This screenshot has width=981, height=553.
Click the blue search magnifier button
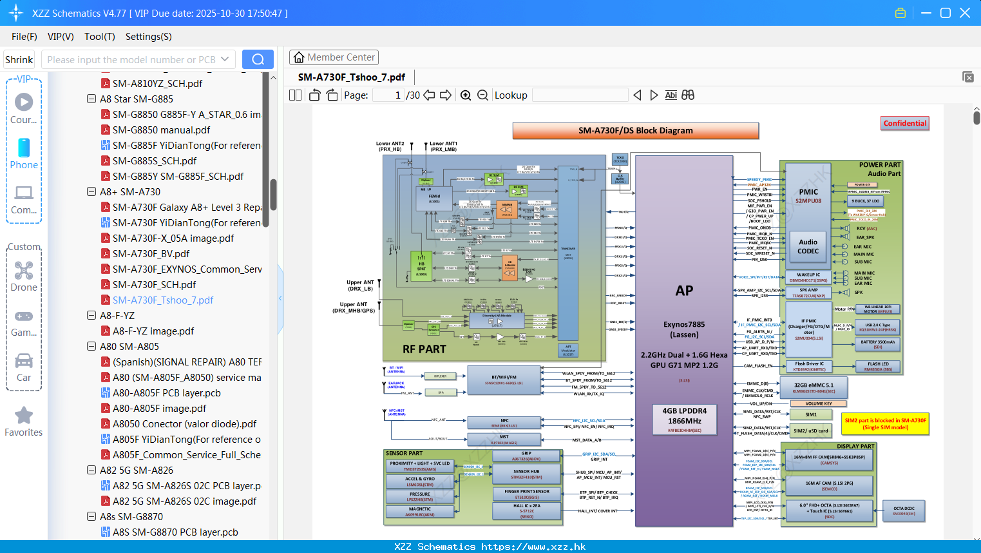[258, 59]
